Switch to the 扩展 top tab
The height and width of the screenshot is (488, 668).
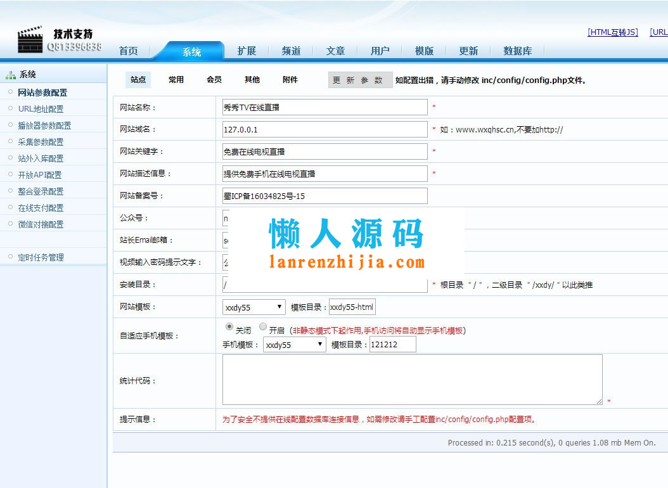click(x=247, y=51)
